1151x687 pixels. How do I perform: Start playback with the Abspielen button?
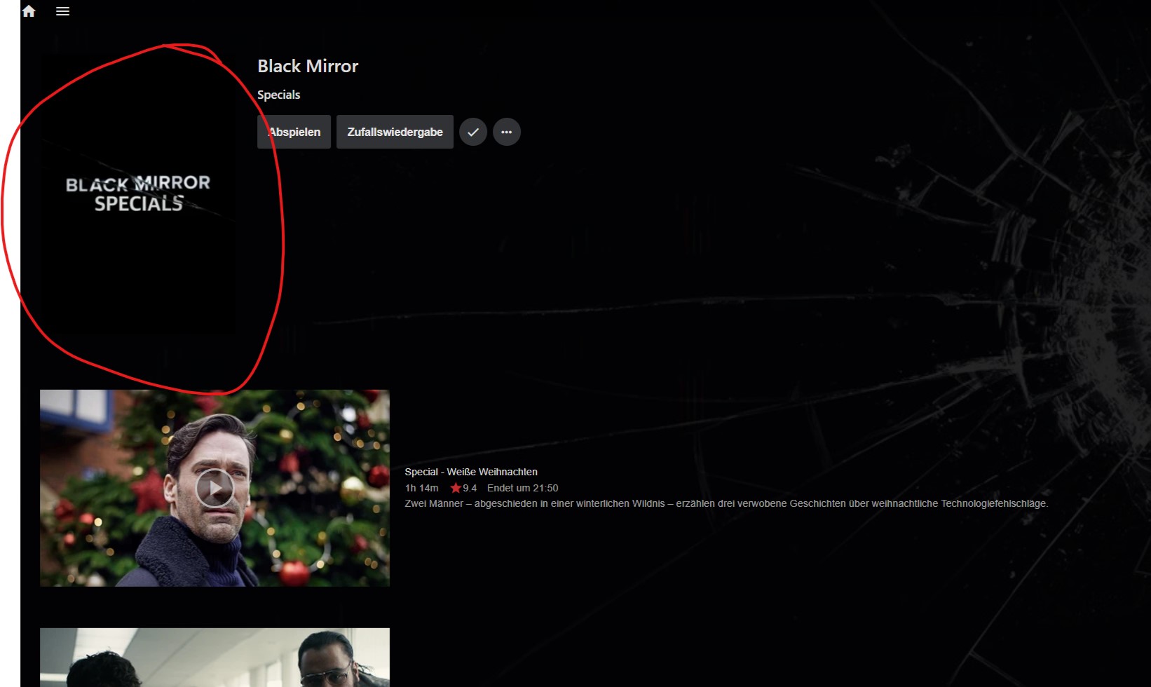[x=294, y=132]
